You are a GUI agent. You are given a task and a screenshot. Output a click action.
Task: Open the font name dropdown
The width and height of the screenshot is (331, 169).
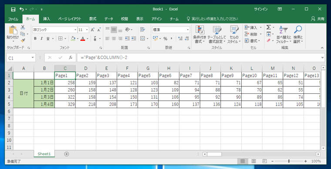pos(75,30)
